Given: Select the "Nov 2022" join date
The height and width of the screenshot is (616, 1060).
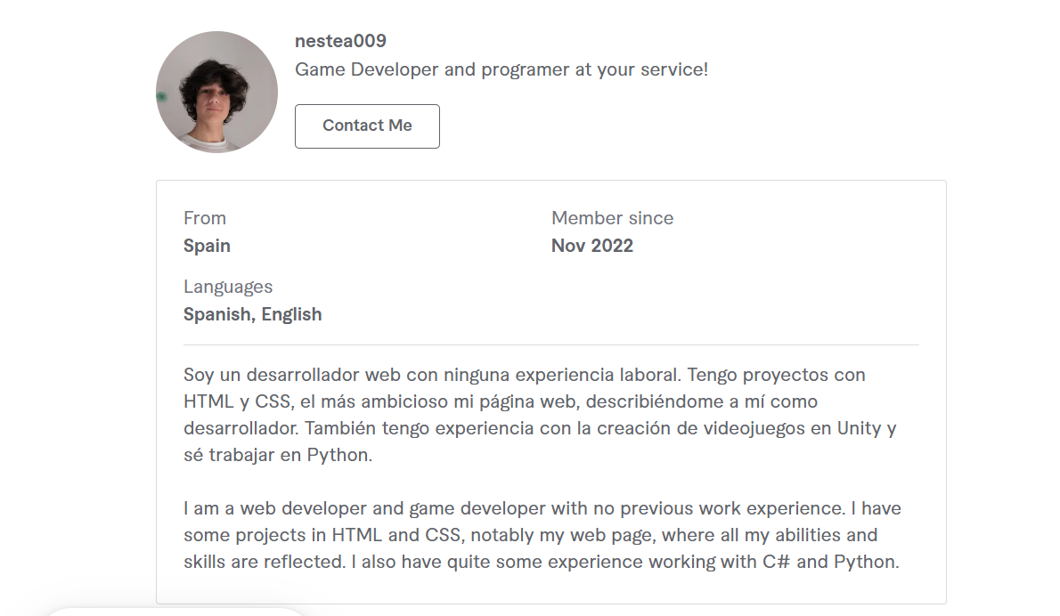Looking at the screenshot, I should pos(591,246).
